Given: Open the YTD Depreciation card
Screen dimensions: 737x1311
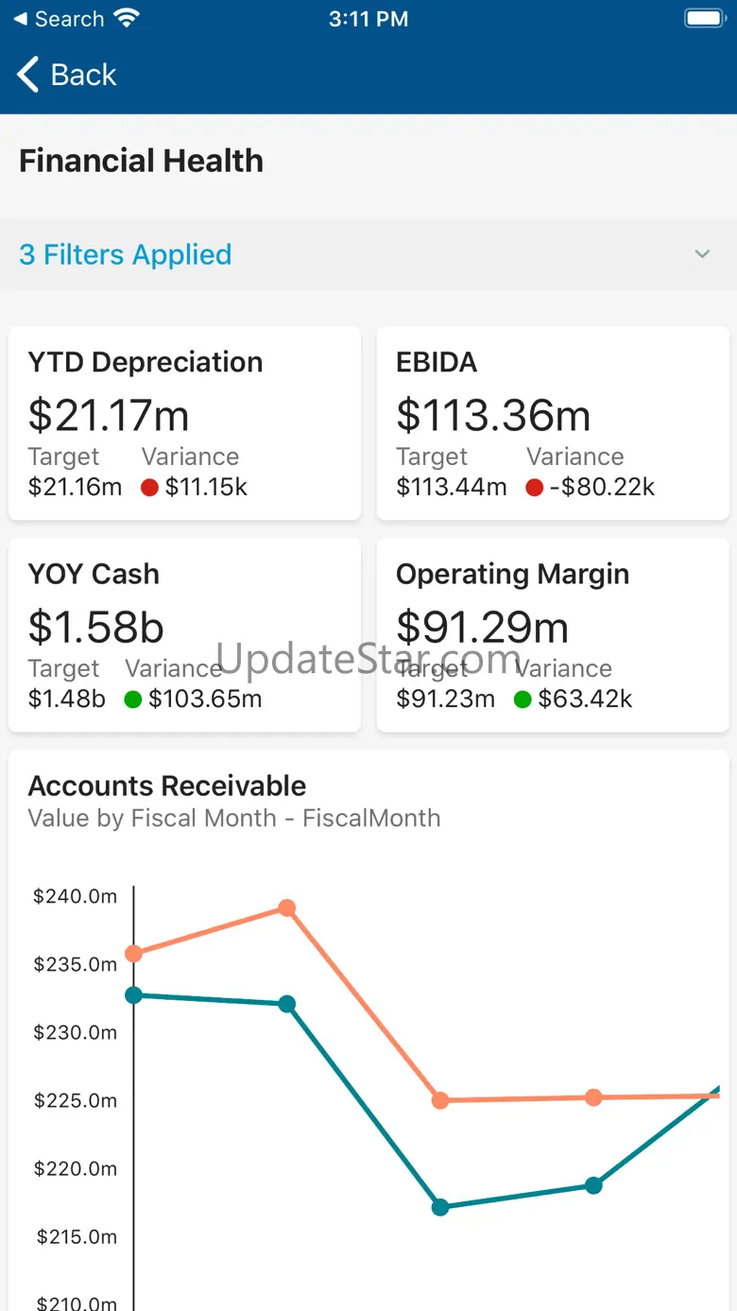Looking at the screenshot, I should [184, 423].
